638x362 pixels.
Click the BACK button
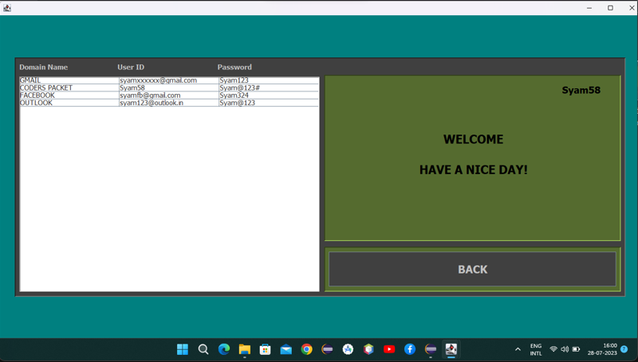[x=472, y=269]
